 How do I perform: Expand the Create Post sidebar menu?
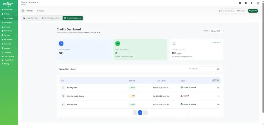pos(9,23)
